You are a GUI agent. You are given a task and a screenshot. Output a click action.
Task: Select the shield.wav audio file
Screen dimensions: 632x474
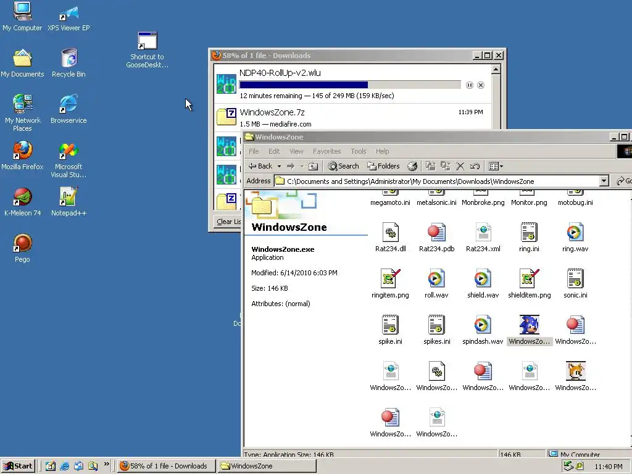pos(483,284)
